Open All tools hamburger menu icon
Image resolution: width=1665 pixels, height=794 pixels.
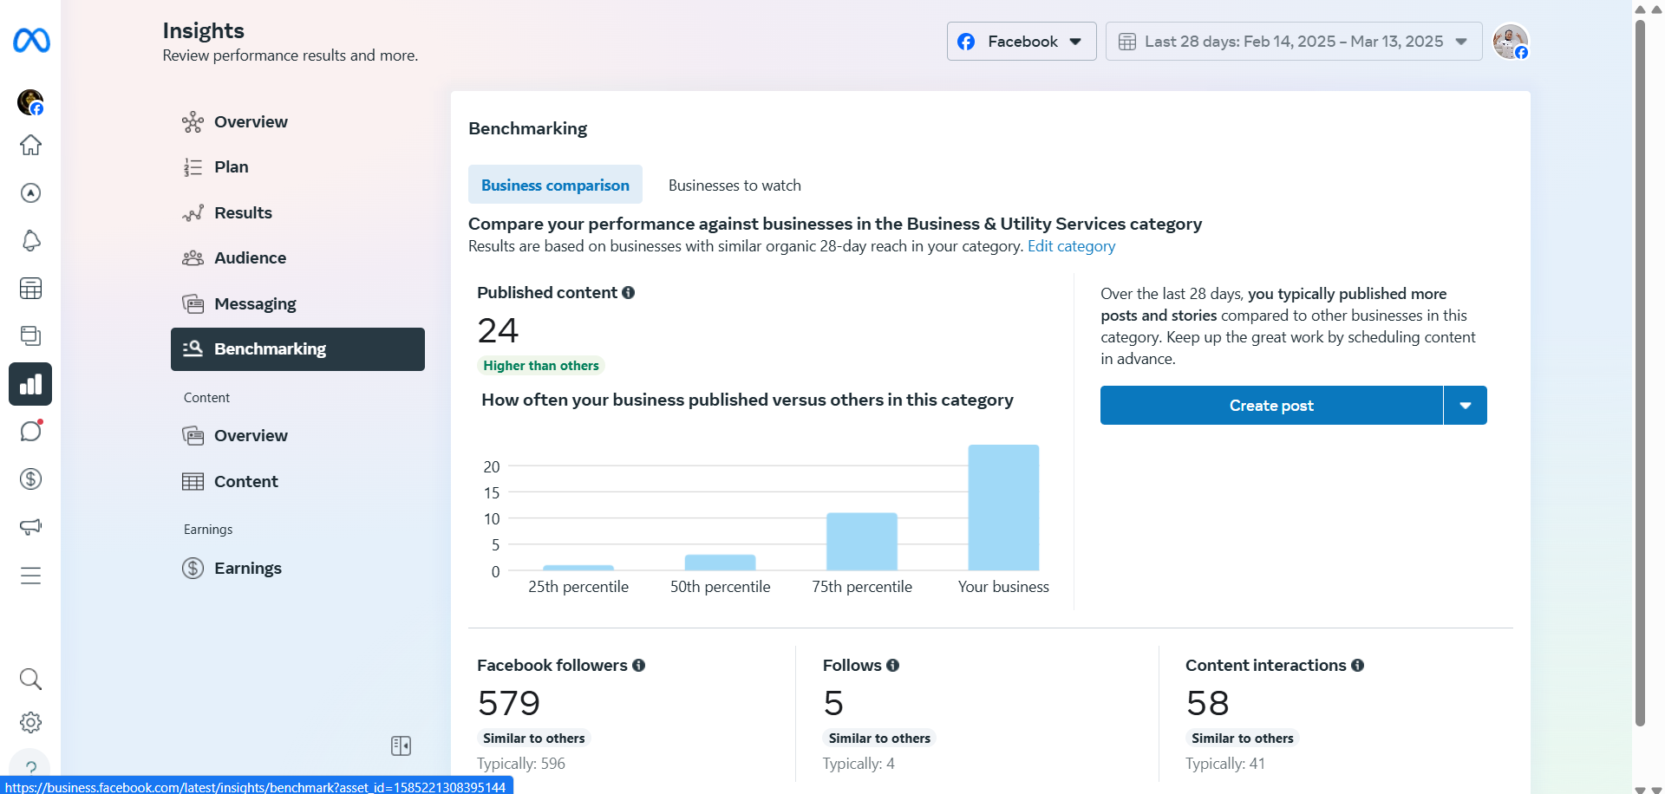[30, 576]
